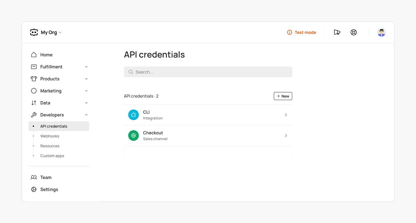Expand the Fulfillment menu chevron

tap(86, 67)
